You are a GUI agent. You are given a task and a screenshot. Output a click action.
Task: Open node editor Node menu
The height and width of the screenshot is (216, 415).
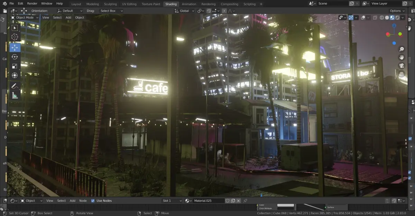(x=83, y=200)
